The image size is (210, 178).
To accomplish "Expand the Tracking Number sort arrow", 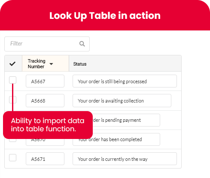I will point(51,64).
